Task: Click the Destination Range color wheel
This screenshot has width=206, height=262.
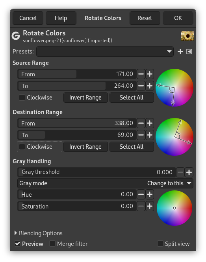Action: 174,137
